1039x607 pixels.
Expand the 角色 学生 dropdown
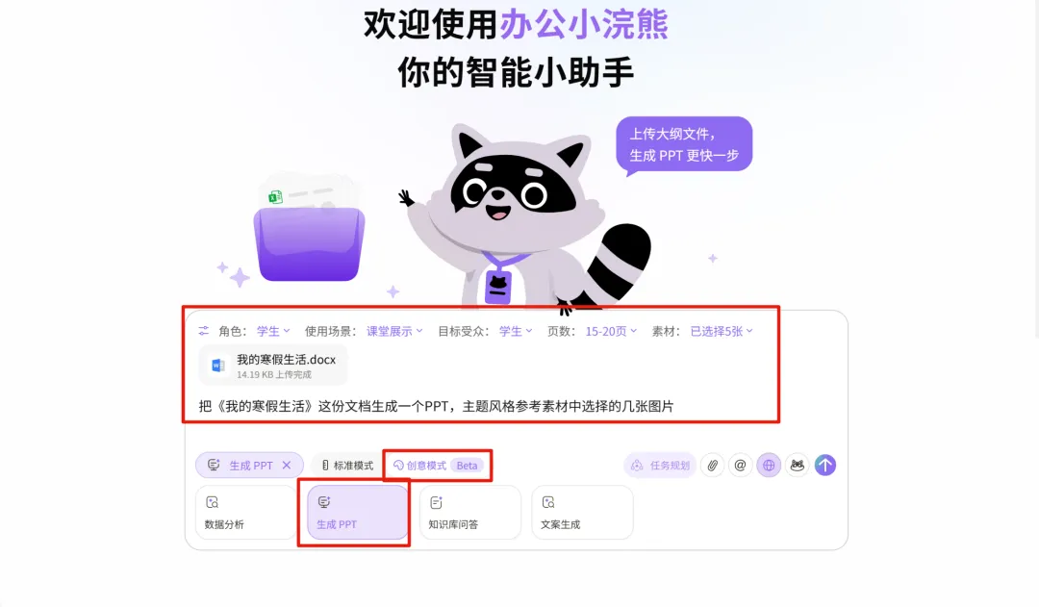pos(273,331)
